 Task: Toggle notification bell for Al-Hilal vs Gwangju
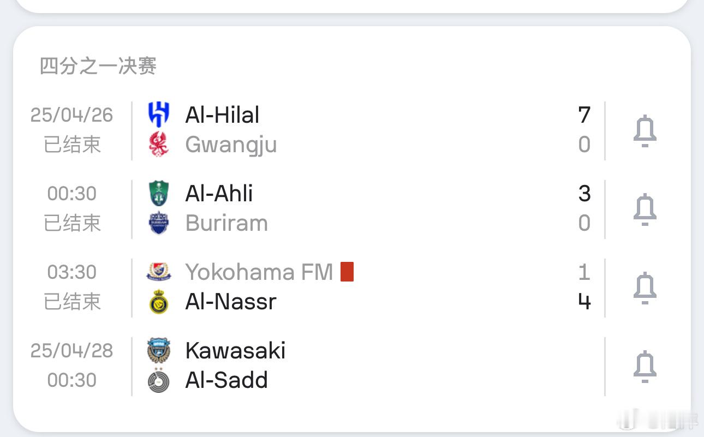(645, 131)
